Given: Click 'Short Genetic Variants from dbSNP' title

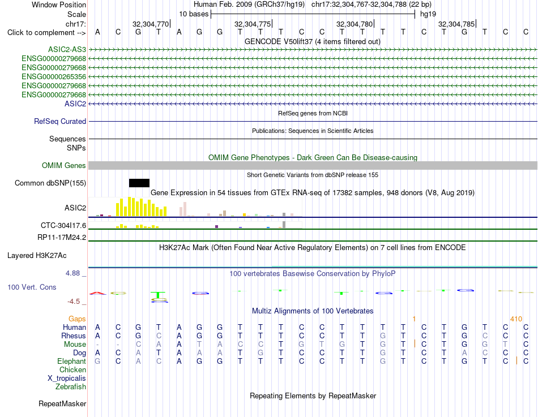Looking at the screenshot, I should [x=313, y=175].
